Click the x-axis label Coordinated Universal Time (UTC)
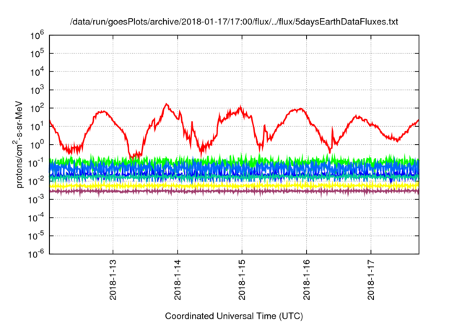 pos(234,316)
